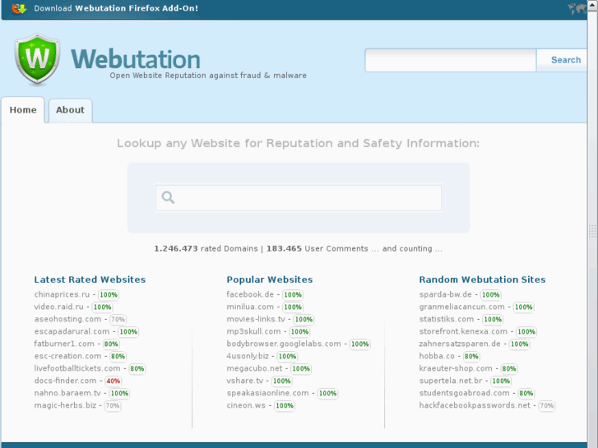Open 4usonly.biz link
Image resolution: width=598 pixels, height=448 pixels.
click(248, 356)
